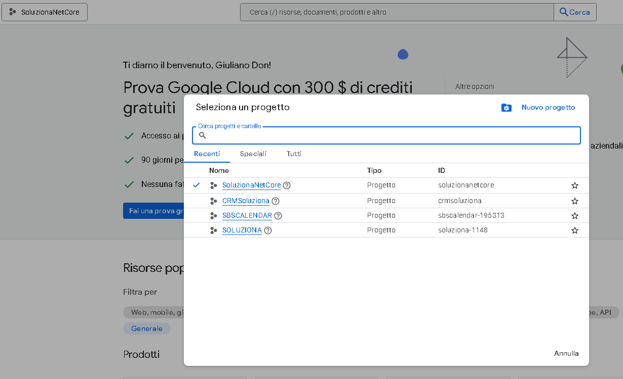This screenshot has width=623, height=379.
Task: Click the magnifier icon in project search
Action: click(x=203, y=135)
